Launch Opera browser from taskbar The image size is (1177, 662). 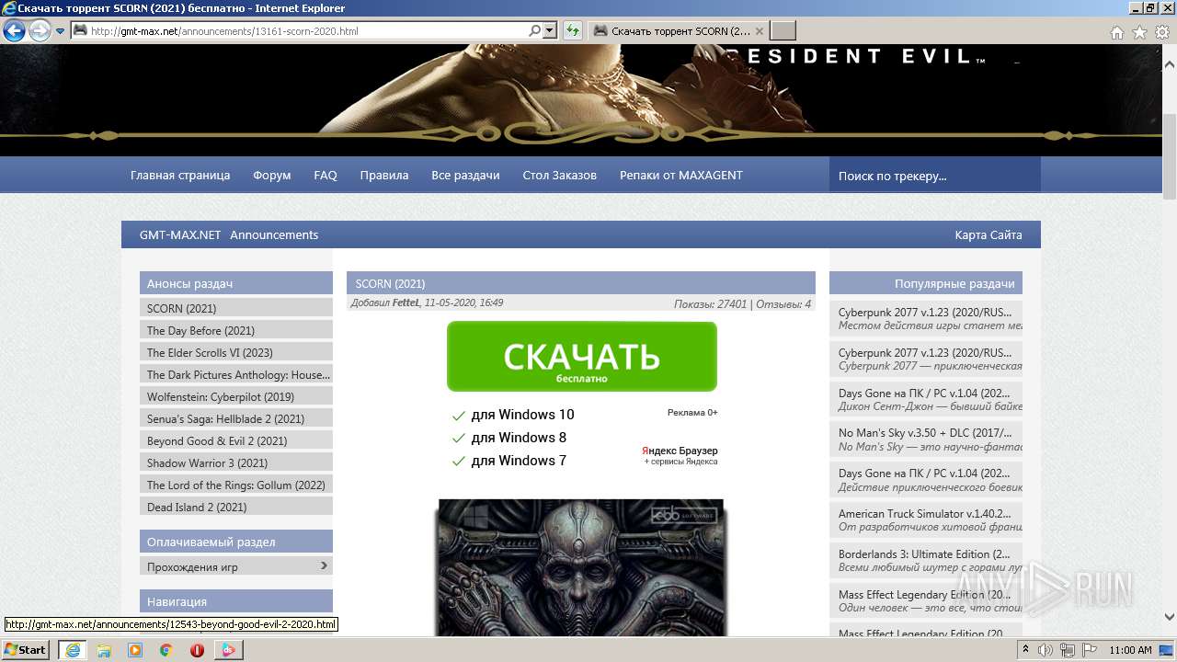[x=197, y=650]
